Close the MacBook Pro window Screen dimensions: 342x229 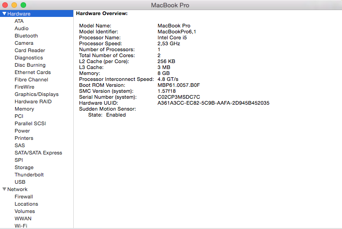[5, 5]
